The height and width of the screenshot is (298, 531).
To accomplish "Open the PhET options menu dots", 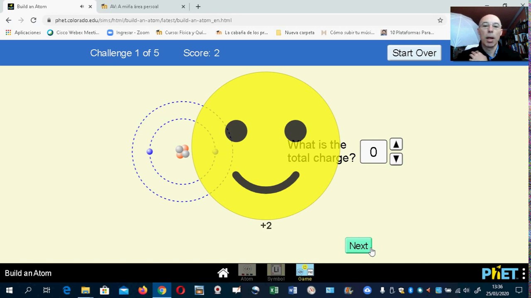I will (x=524, y=274).
